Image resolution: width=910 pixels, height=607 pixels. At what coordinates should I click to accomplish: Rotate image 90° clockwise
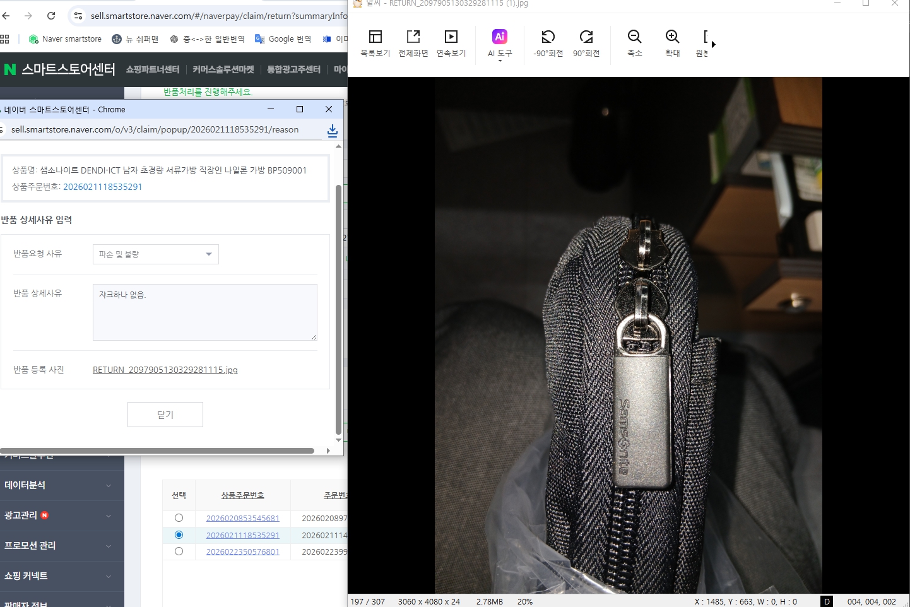[586, 43]
